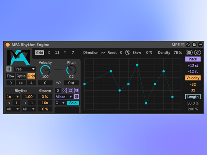Viewport: 207px width, 155px height.
Task: Click the multiply x 1 value
Action: [16, 103]
